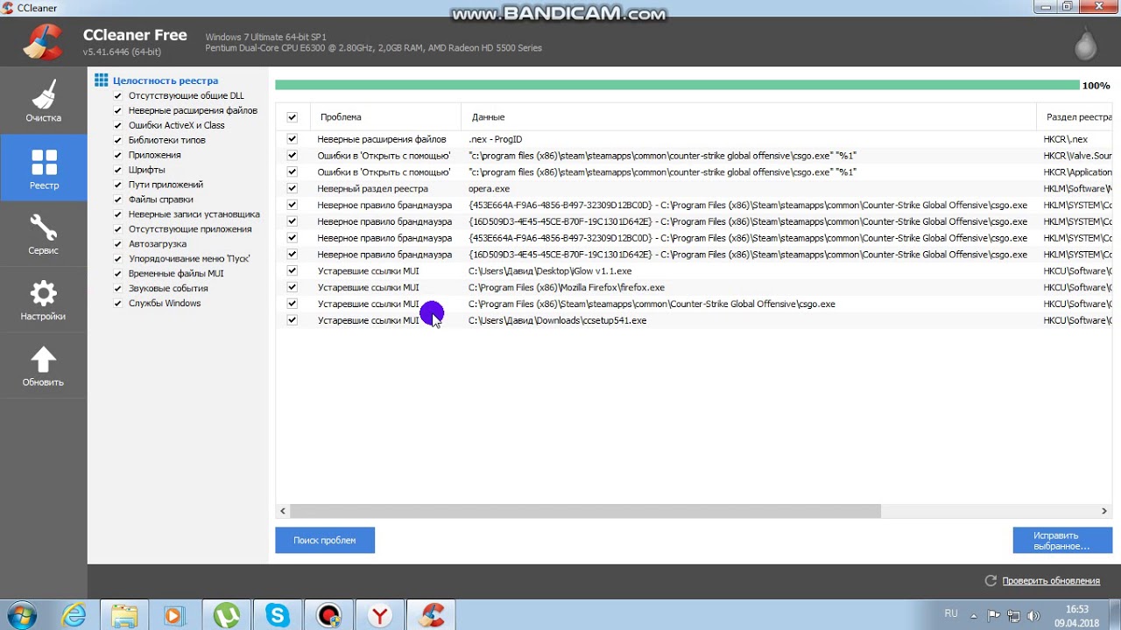Screen dimensions: 1121x630
Task: Click the Обновить upgrade arrow icon
Action: coord(43,359)
